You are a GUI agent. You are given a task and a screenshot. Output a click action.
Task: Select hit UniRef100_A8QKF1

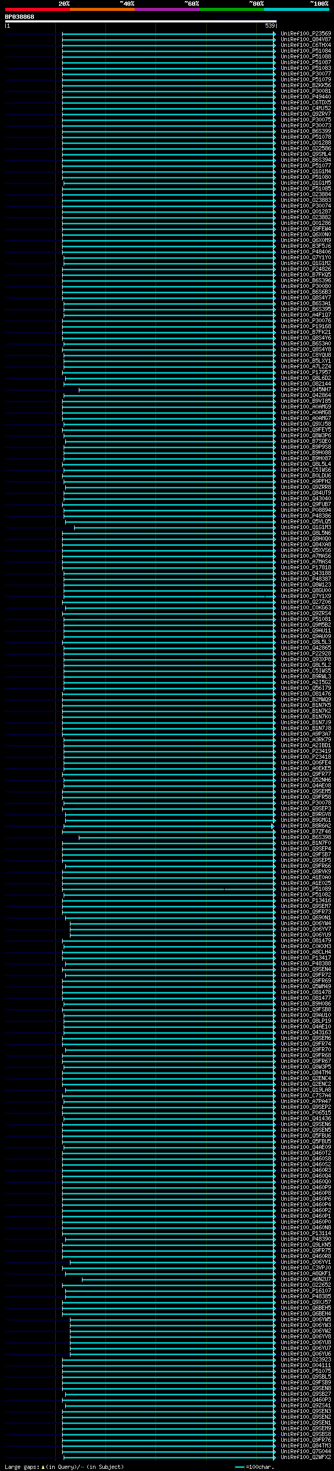pyautogui.click(x=306, y=1273)
